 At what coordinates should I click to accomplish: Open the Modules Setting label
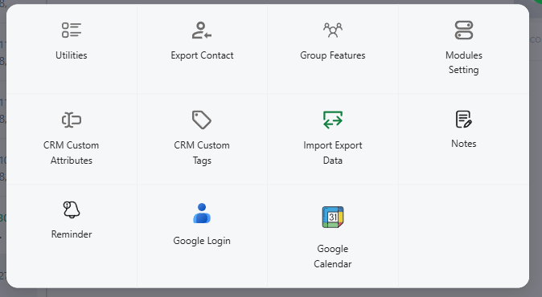click(x=463, y=63)
